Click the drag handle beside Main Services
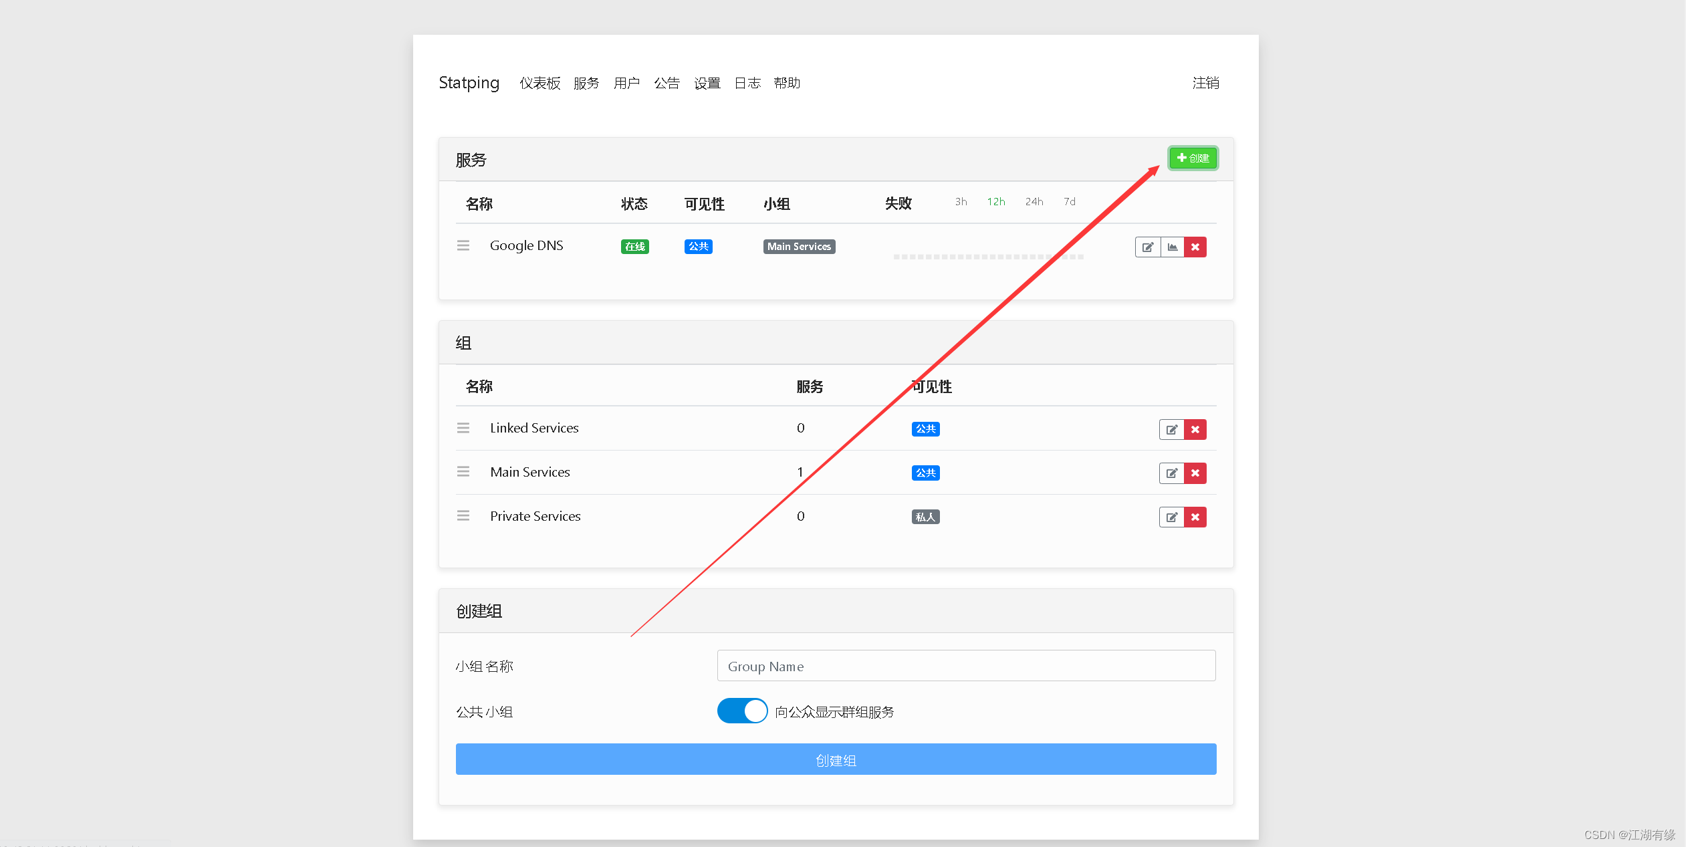The height and width of the screenshot is (847, 1686). click(463, 472)
